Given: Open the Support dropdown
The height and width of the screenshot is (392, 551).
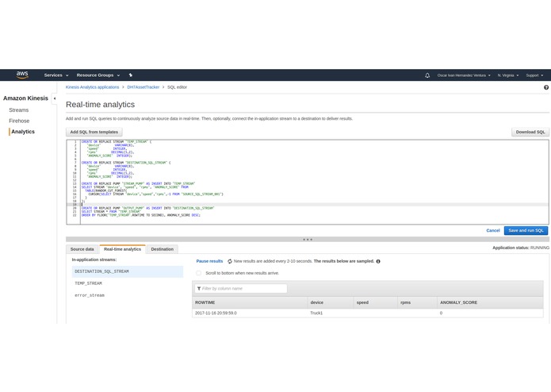Looking at the screenshot, I should 534,75.
